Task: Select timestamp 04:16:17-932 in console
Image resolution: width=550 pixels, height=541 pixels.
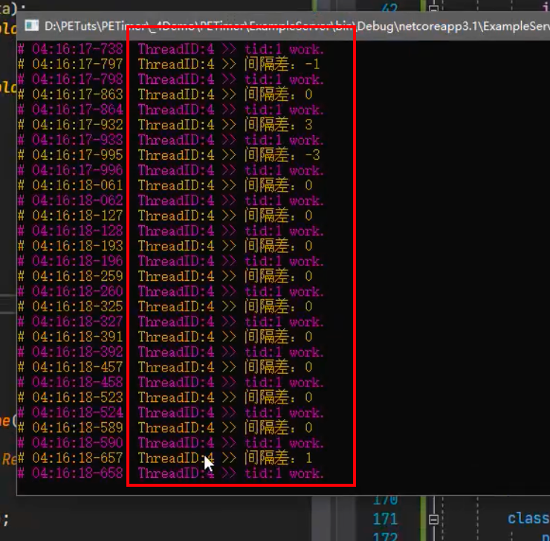Action: click(x=77, y=125)
